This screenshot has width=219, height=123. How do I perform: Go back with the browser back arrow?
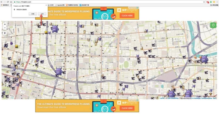coord(2,2)
